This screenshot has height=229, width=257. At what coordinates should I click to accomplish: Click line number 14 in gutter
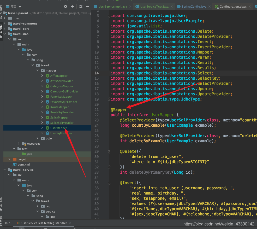[97, 73]
